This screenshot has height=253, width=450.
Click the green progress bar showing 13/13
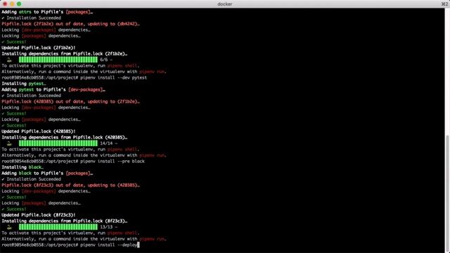point(58,227)
